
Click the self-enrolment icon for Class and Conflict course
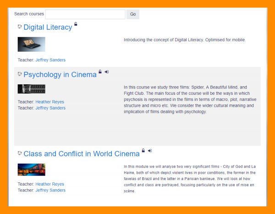150,151
